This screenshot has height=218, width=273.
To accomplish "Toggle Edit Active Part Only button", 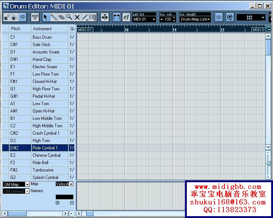I will click(126, 17).
